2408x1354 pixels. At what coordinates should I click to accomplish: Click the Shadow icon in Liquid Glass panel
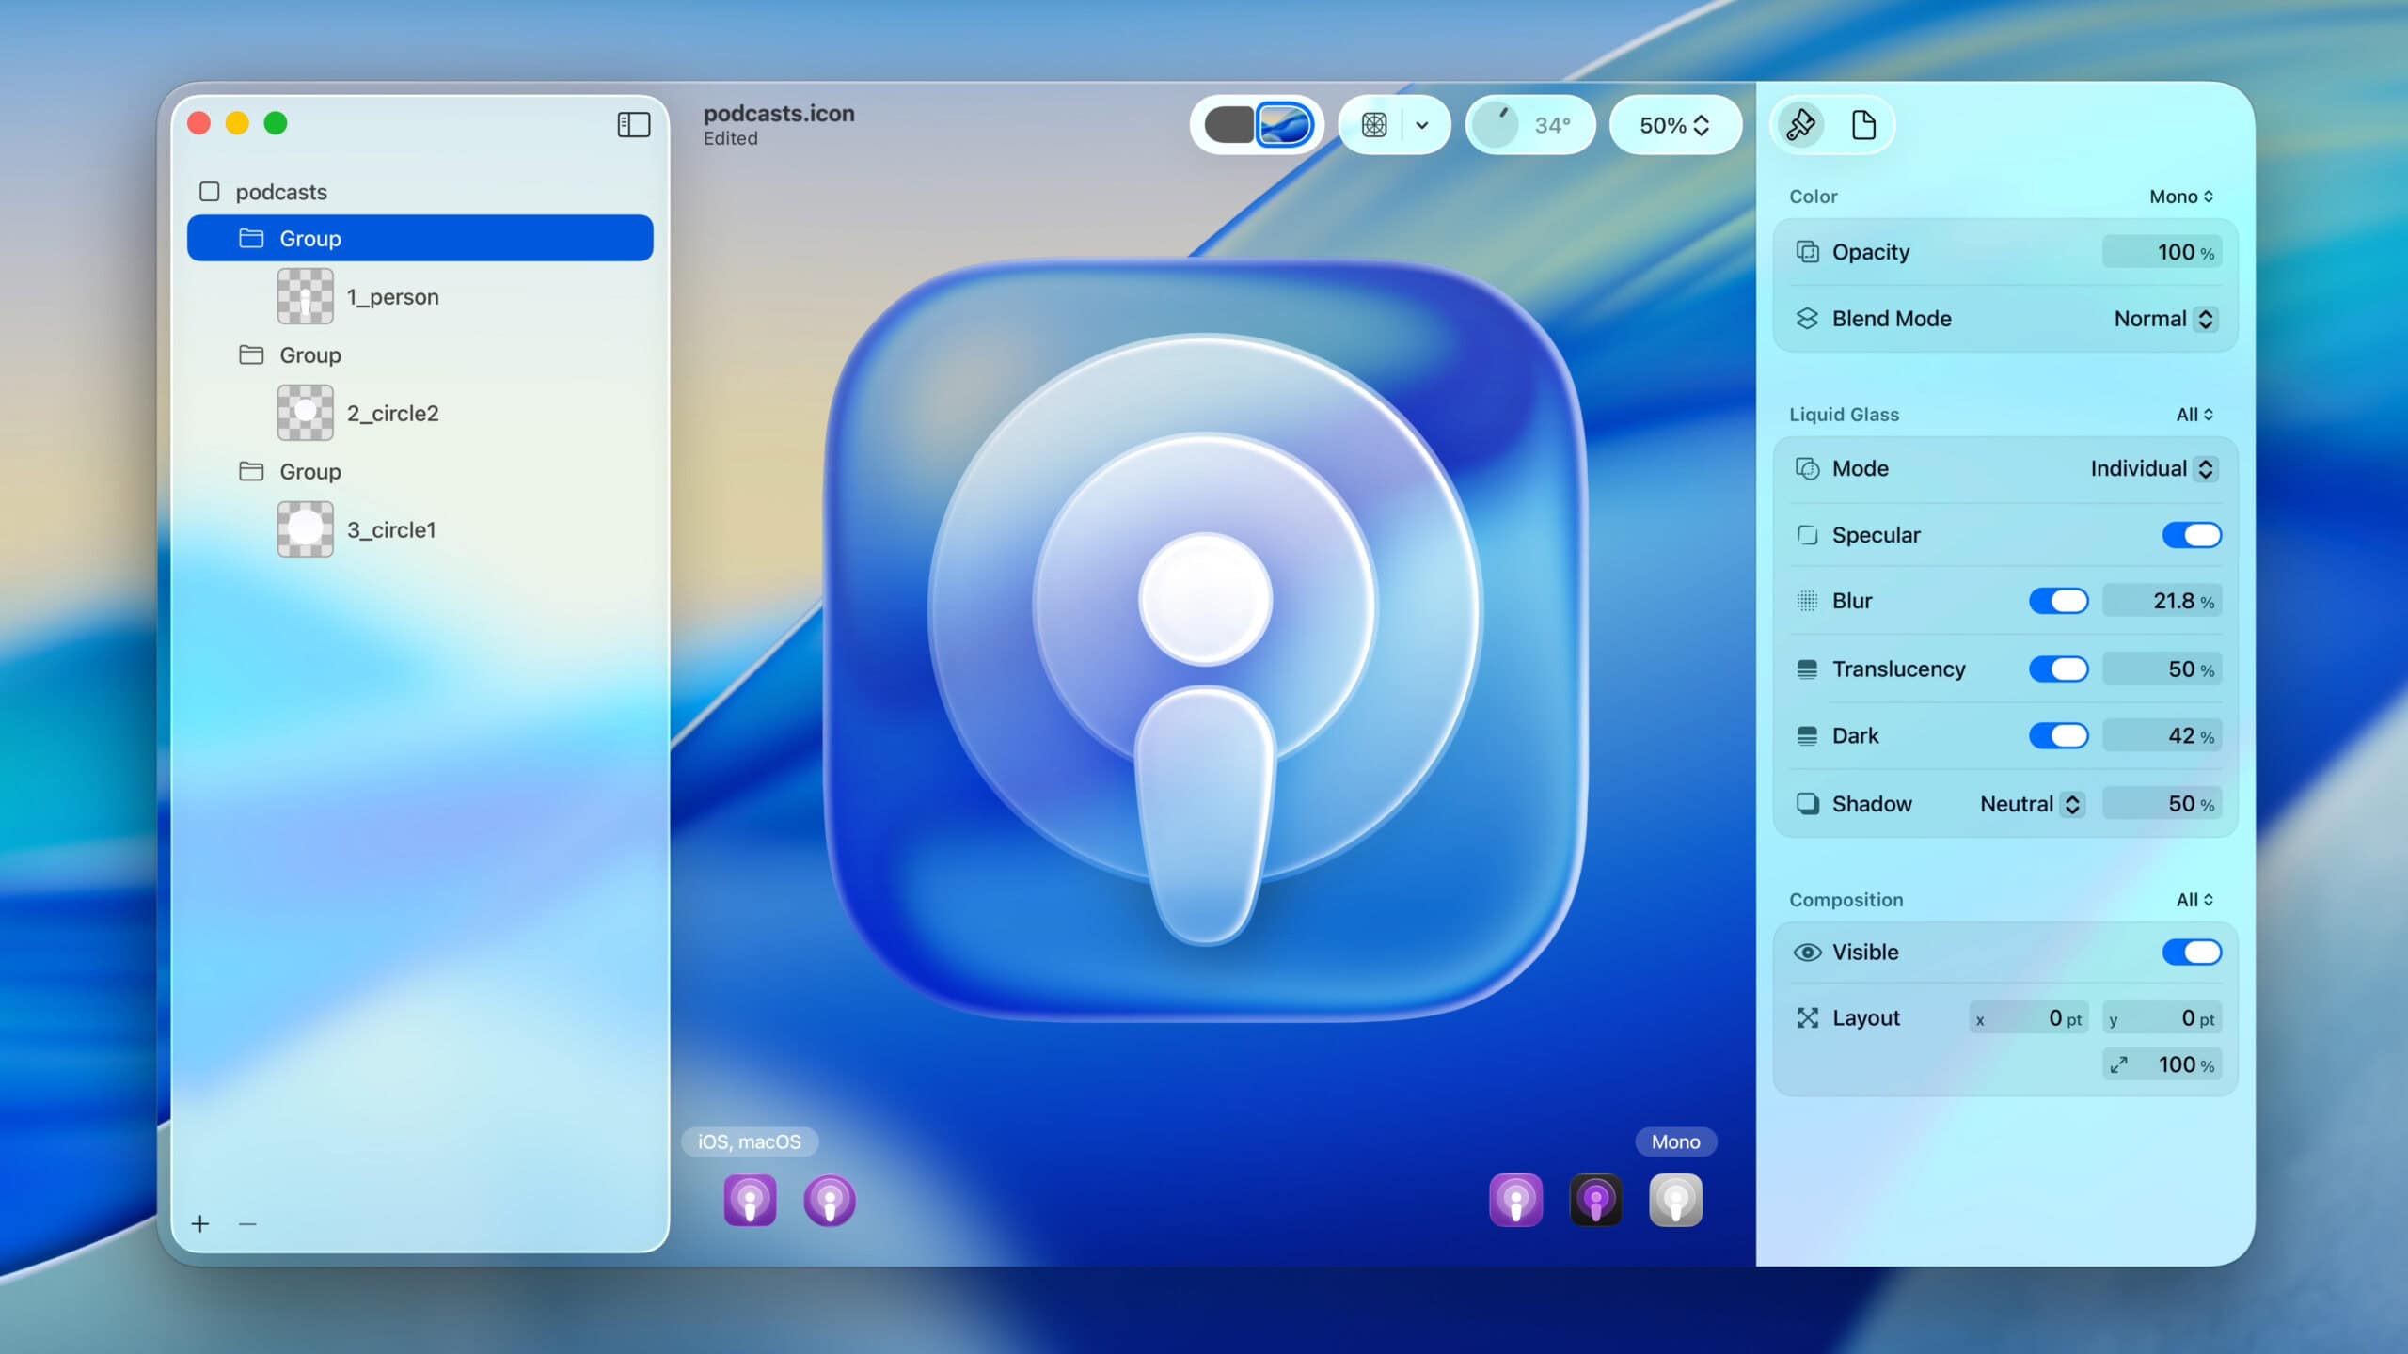tap(1808, 804)
